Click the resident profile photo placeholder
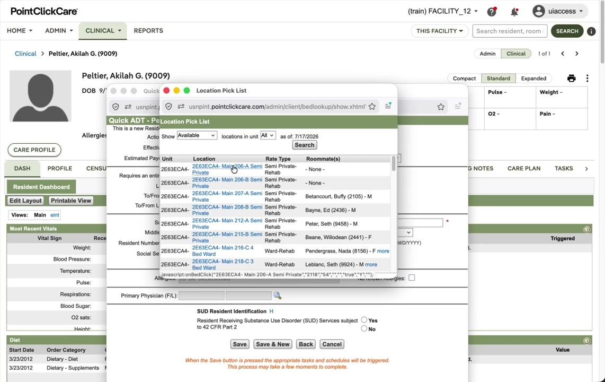Screen dimensions: 605x382 (x=40, y=96)
